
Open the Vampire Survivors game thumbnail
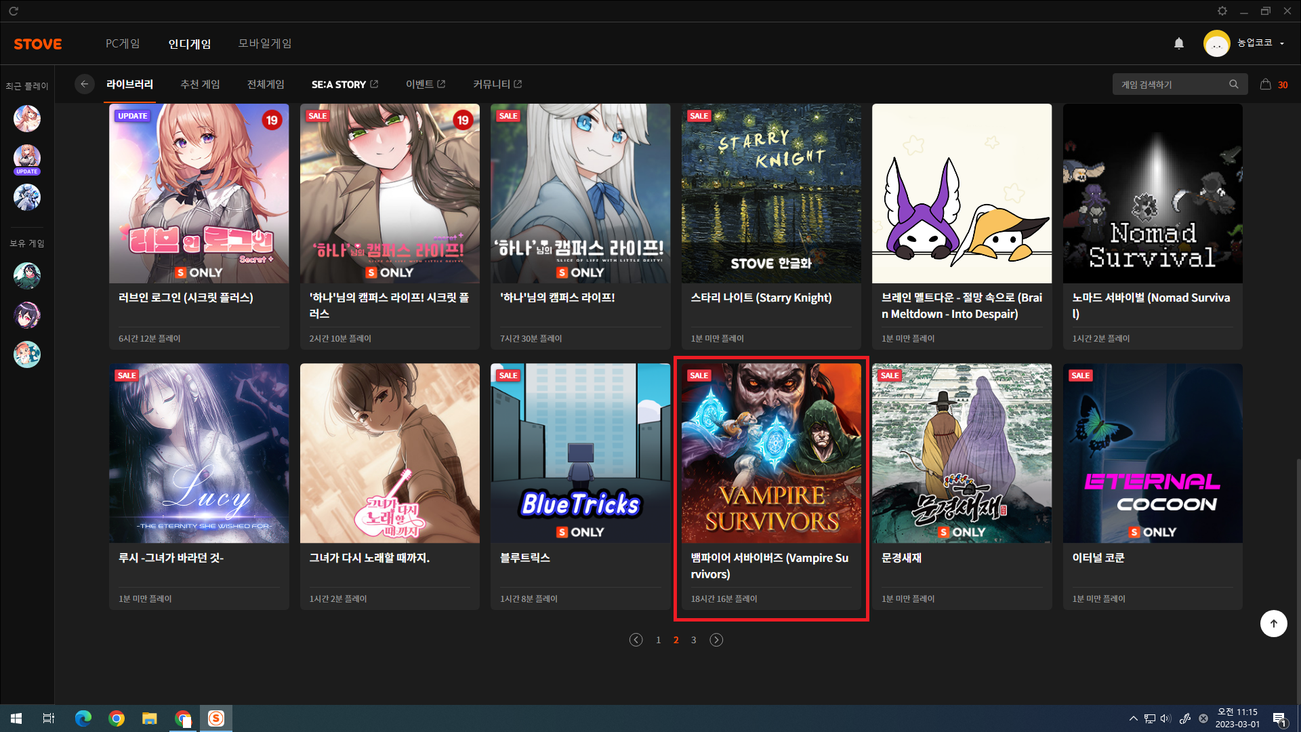(771, 453)
